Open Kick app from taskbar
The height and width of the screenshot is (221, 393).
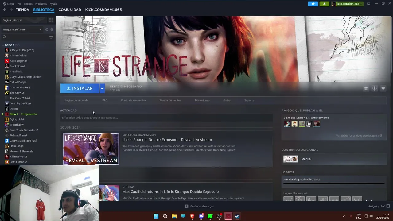tap(210, 216)
